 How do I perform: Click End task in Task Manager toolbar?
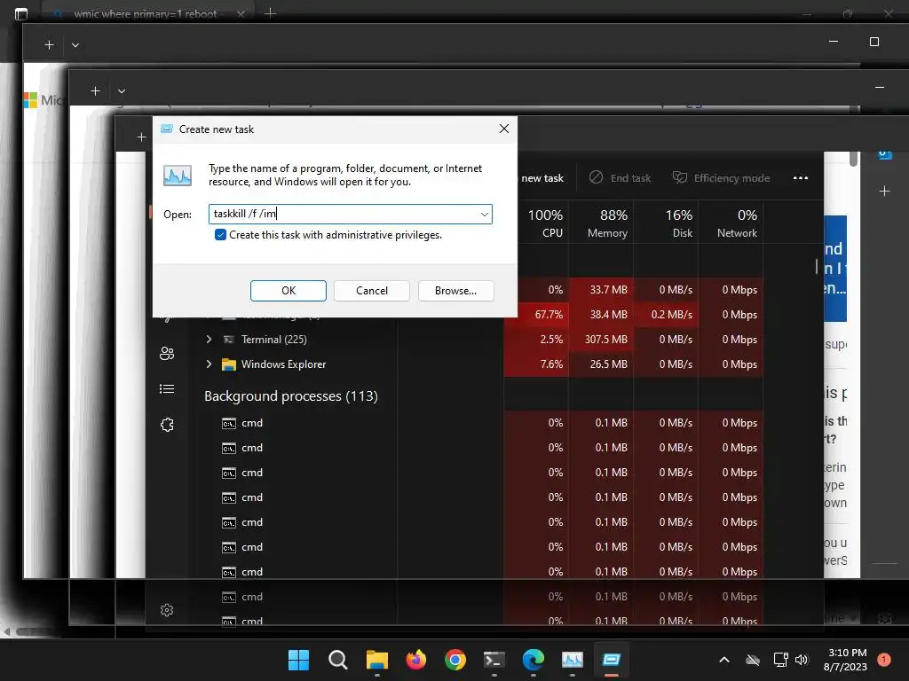pyautogui.click(x=620, y=177)
